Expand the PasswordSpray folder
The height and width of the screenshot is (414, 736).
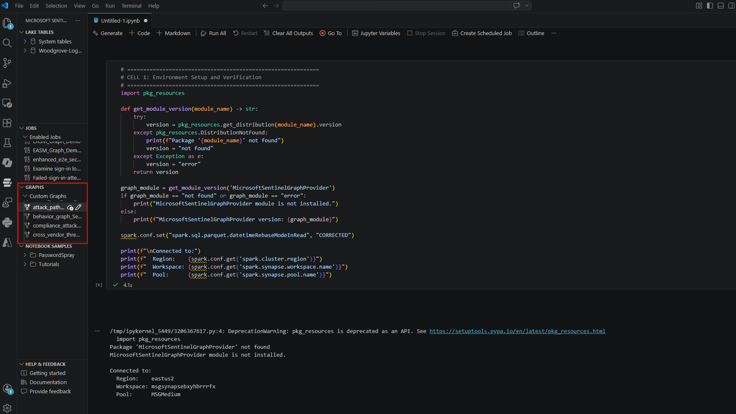[x=25, y=255]
